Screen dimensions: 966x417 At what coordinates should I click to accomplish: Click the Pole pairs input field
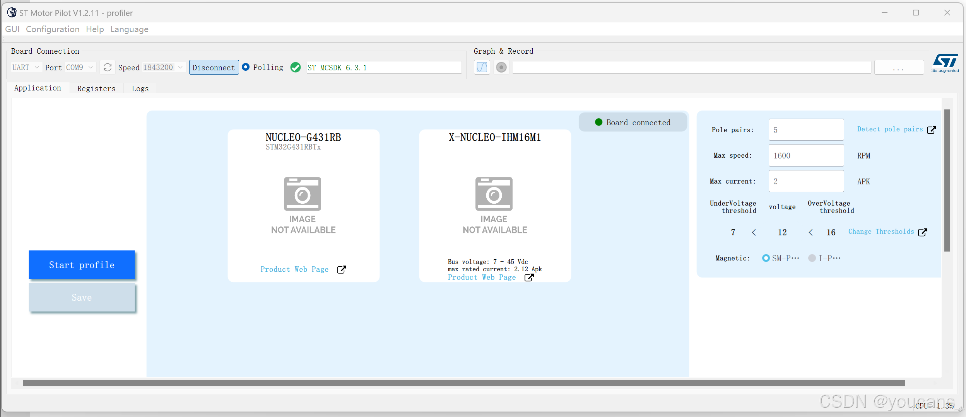pyautogui.click(x=806, y=130)
